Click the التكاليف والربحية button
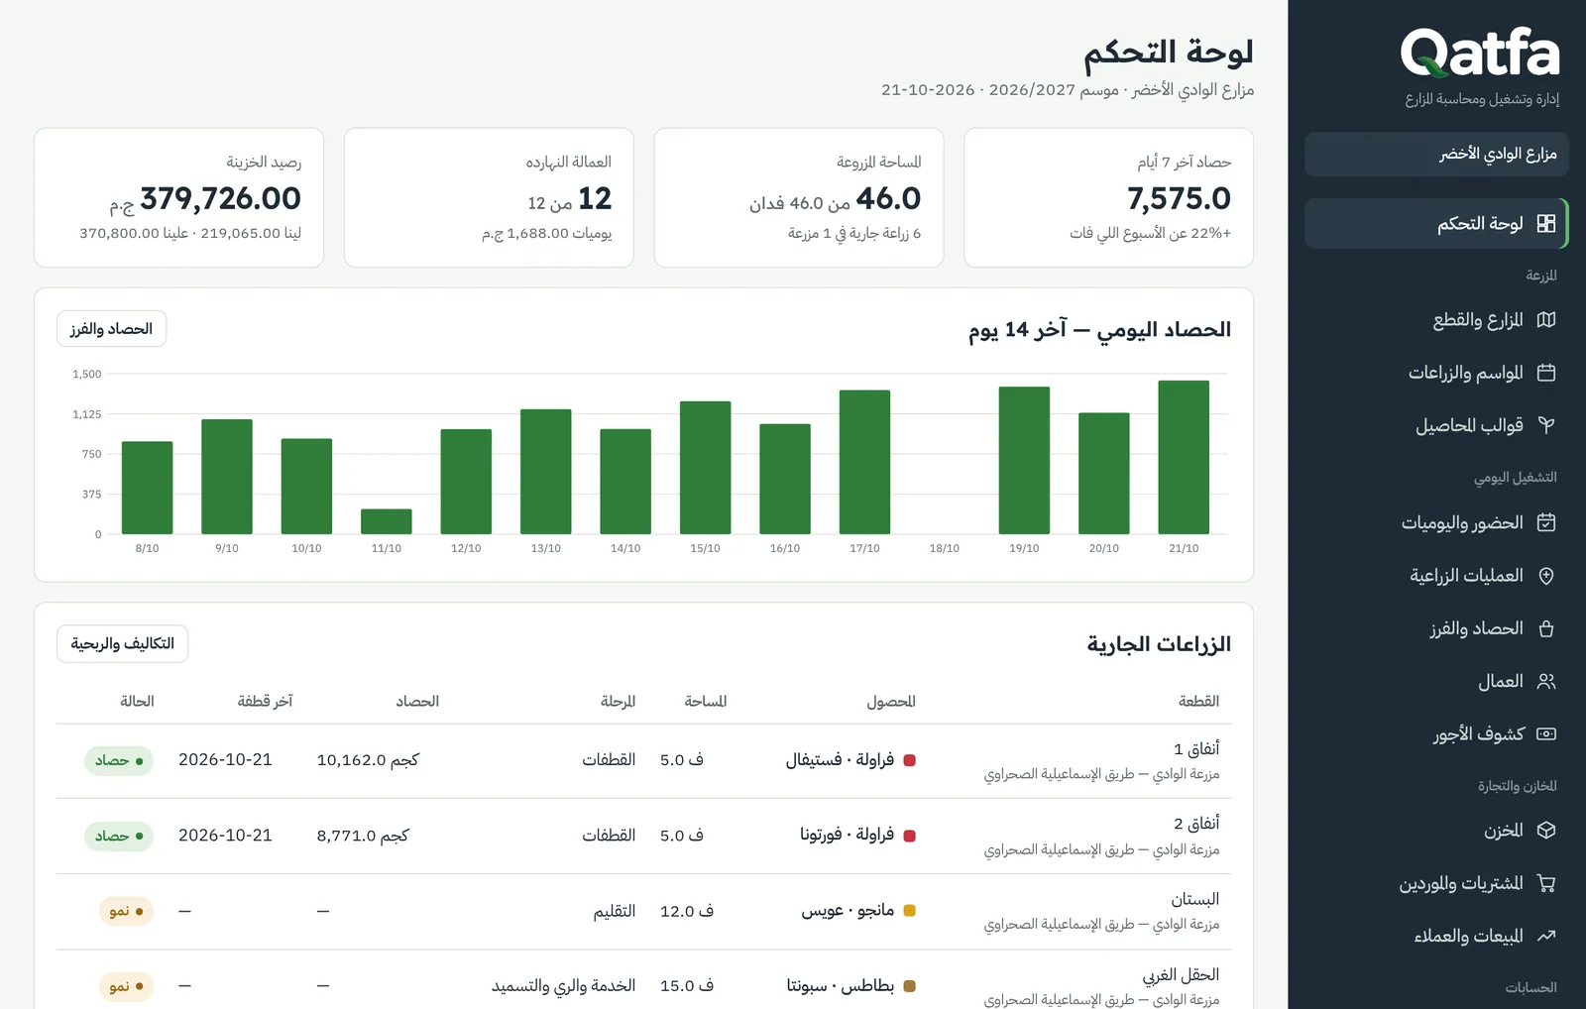The height and width of the screenshot is (1009, 1586). coord(122,644)
